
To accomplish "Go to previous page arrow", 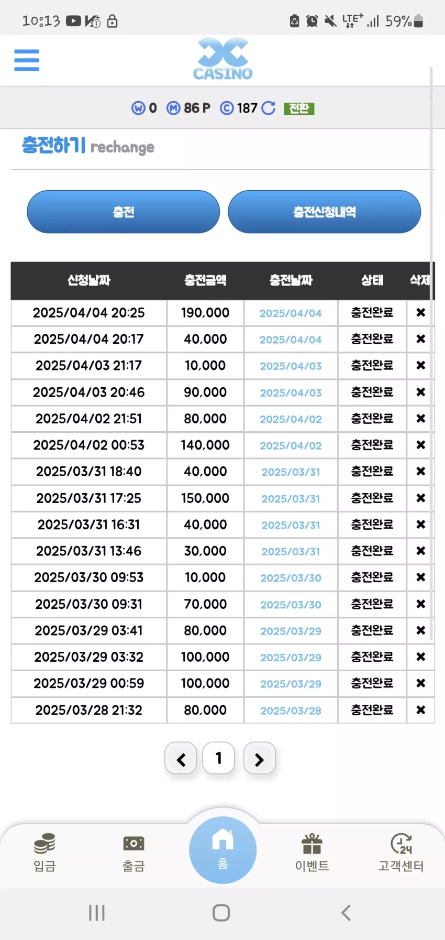I will click(181, 758).
